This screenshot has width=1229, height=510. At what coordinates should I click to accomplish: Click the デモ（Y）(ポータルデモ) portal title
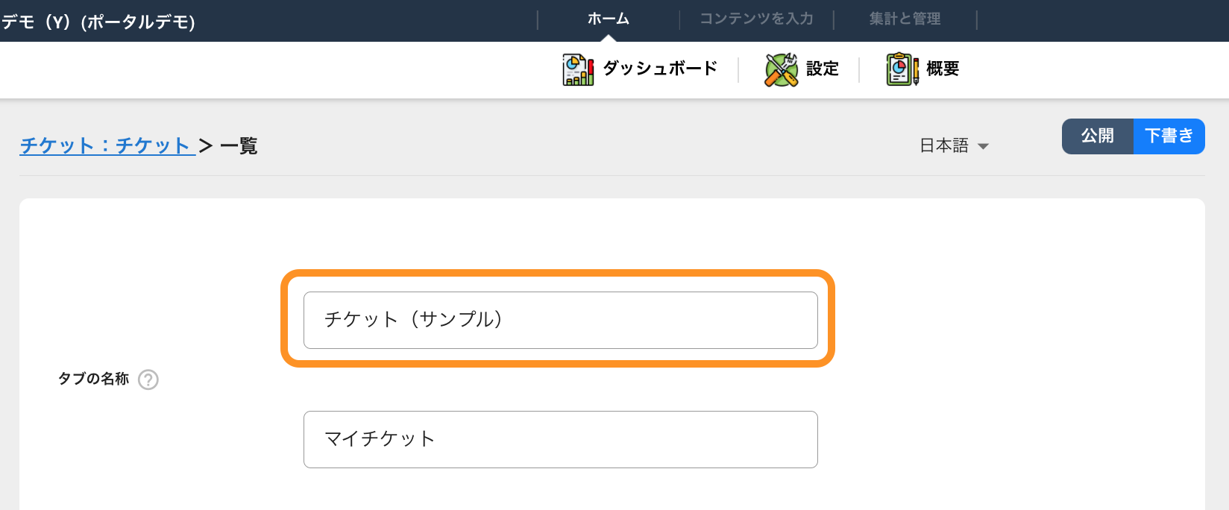98,22
